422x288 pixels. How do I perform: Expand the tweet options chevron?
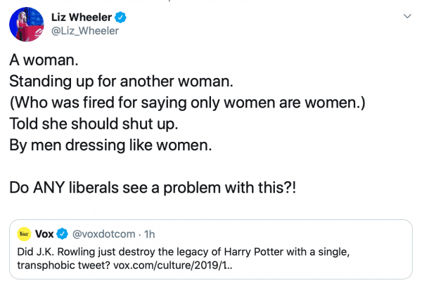[x=407, y=15]
